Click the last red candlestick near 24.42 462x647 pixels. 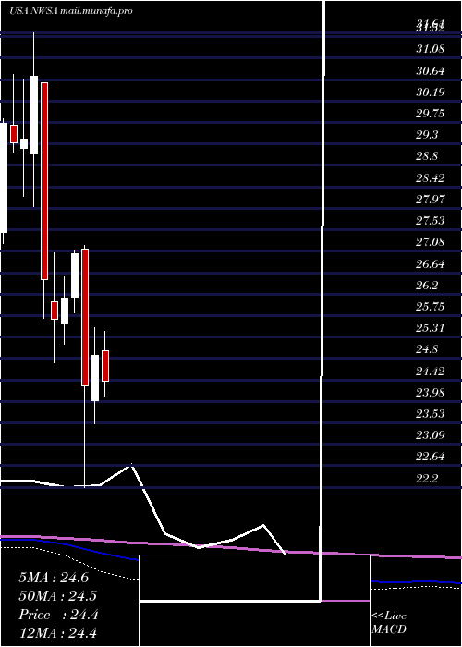[x=105, y=366]
